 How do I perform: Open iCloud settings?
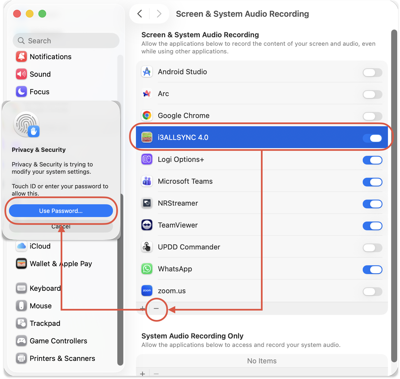tap(66, 246)
